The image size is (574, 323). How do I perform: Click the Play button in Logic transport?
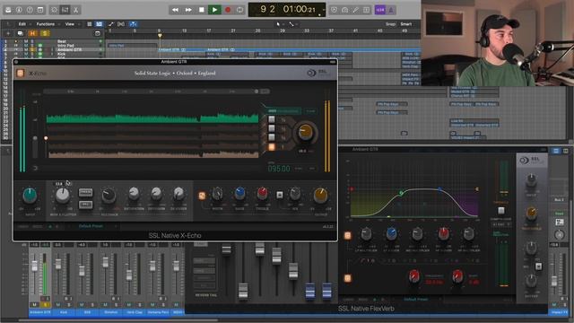tap(214, 10)
